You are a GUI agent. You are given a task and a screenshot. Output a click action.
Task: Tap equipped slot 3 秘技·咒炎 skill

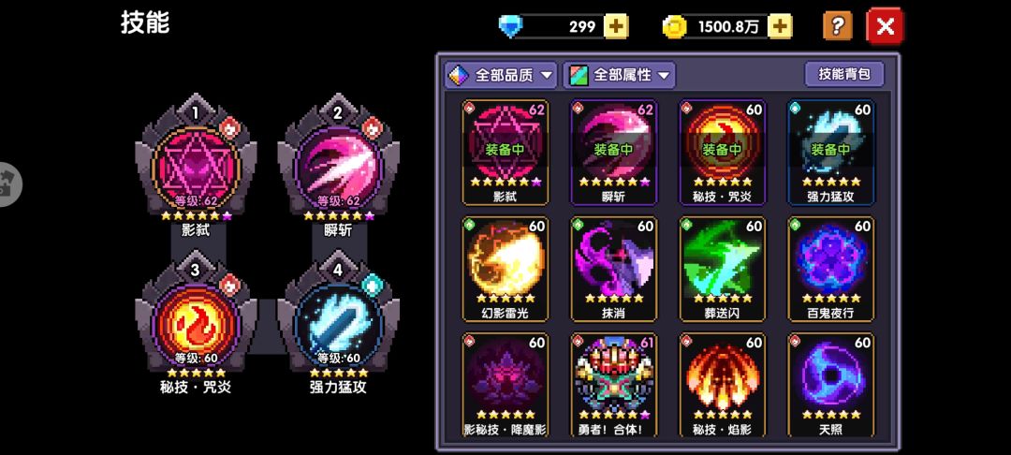(196, 322)
